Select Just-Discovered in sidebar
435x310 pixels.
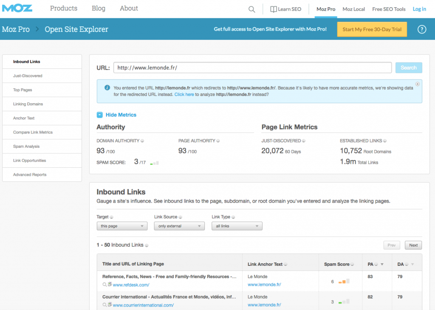coord(42,76)
